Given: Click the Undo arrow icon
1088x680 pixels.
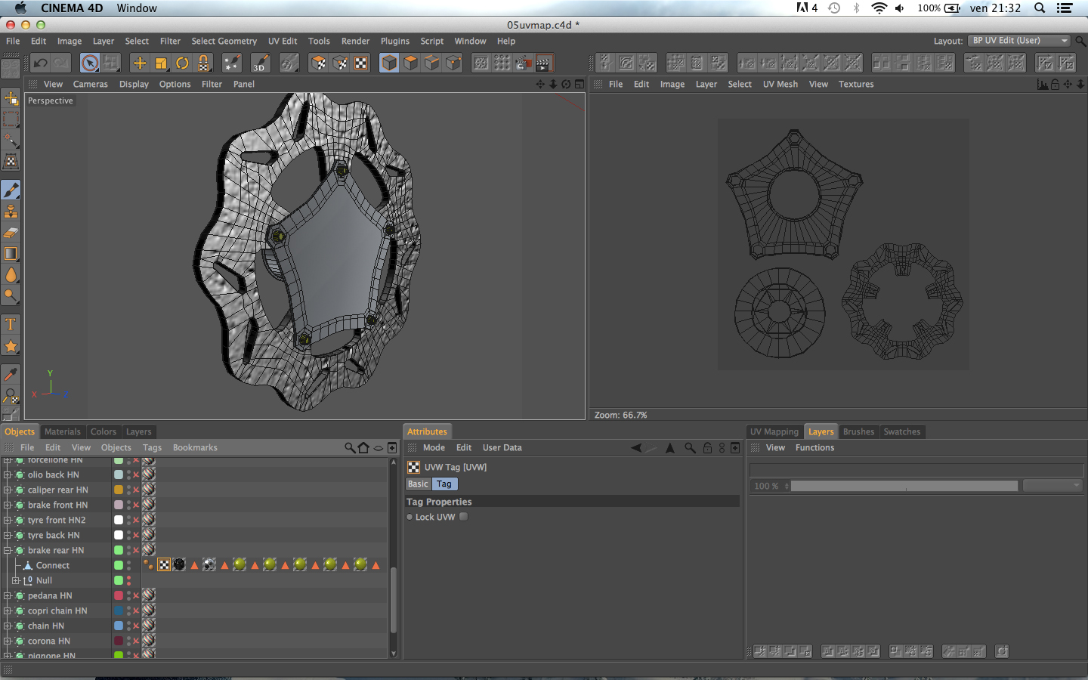Looking at the screenshot, I should point(41,63).
